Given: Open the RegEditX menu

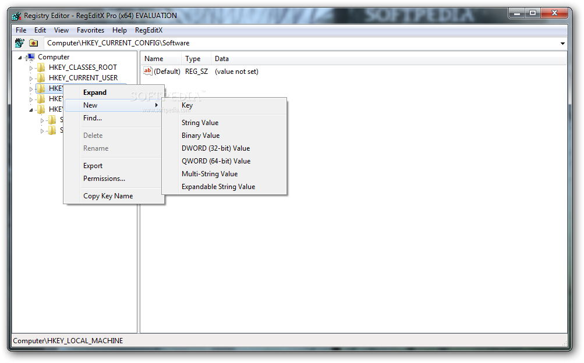Looking at the screenshot, I should [148, 30].
